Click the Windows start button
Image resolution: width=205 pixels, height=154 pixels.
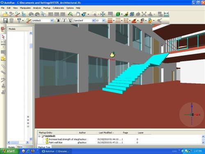tap(9, 151)
